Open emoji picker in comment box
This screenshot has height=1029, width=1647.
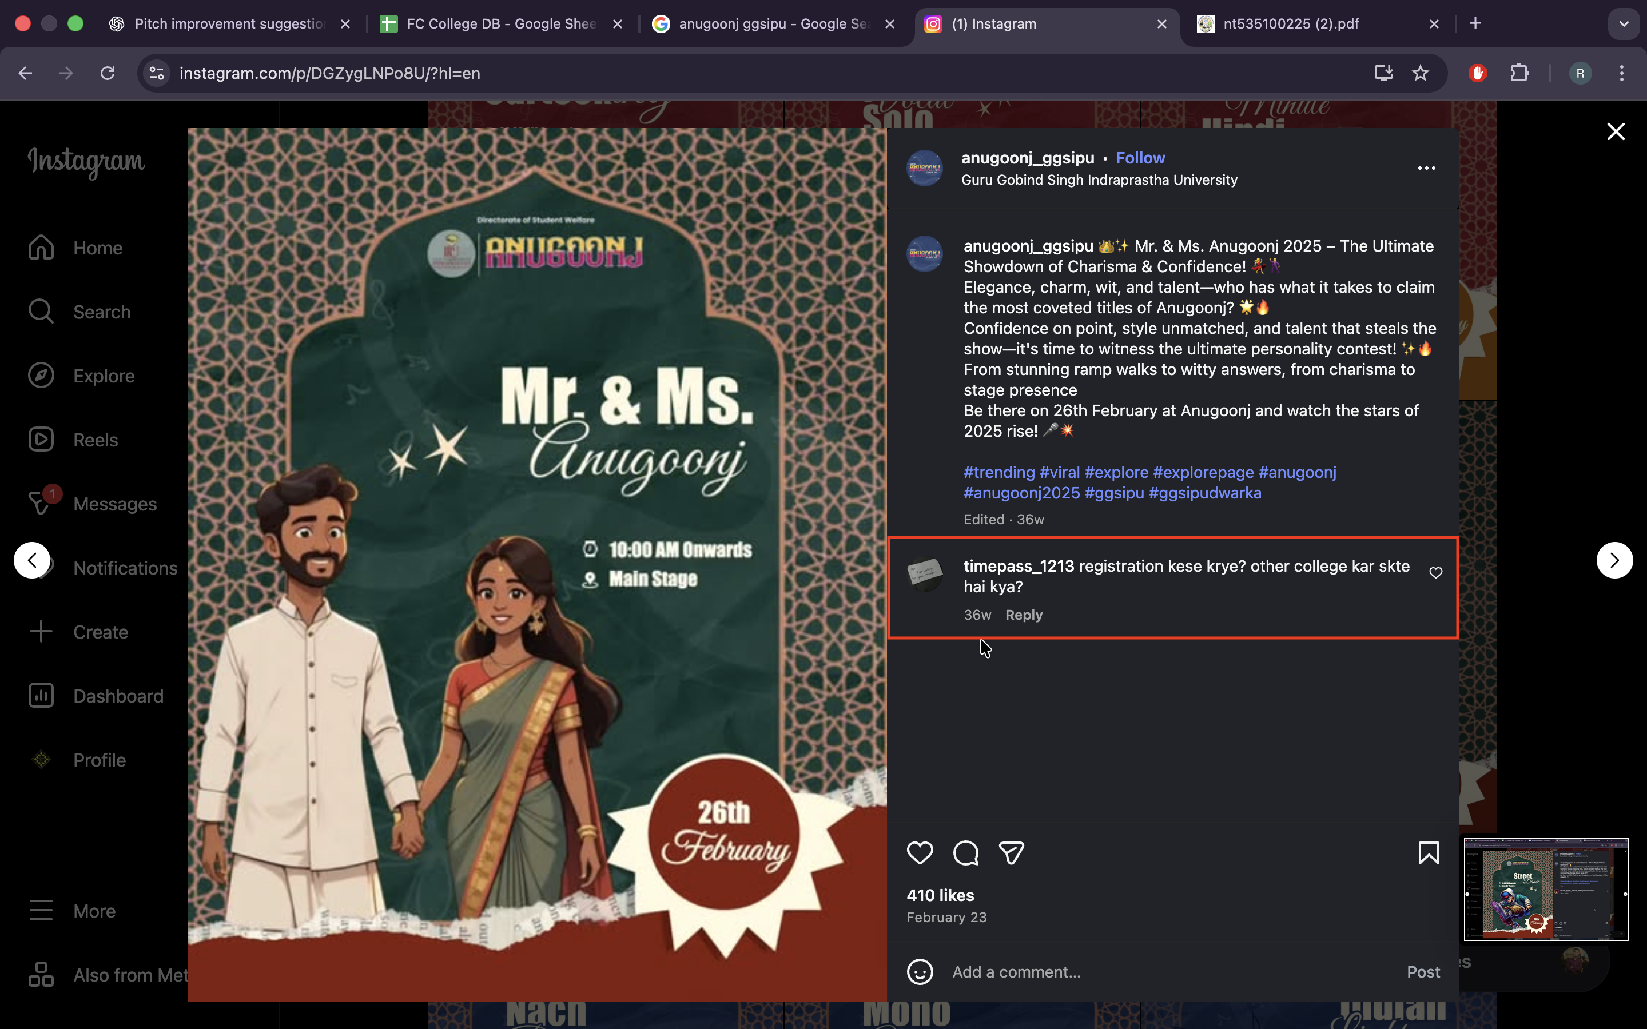[x=920, y=972]
